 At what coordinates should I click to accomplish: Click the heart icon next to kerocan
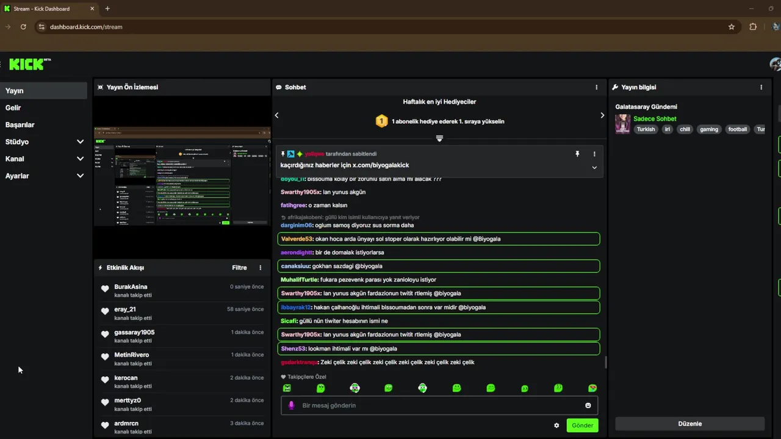point(105,380)
